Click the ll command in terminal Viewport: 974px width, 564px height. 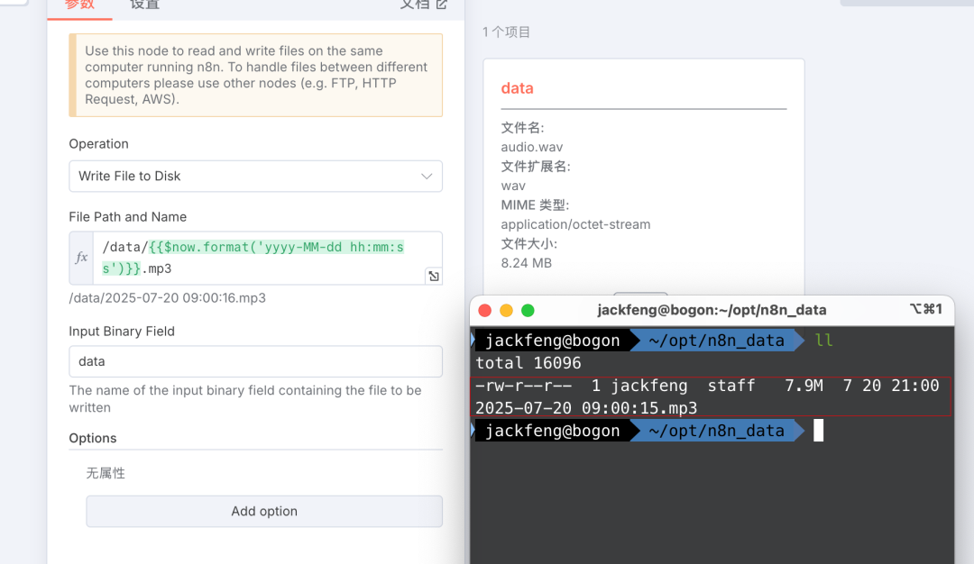click(x=823, y=341)
